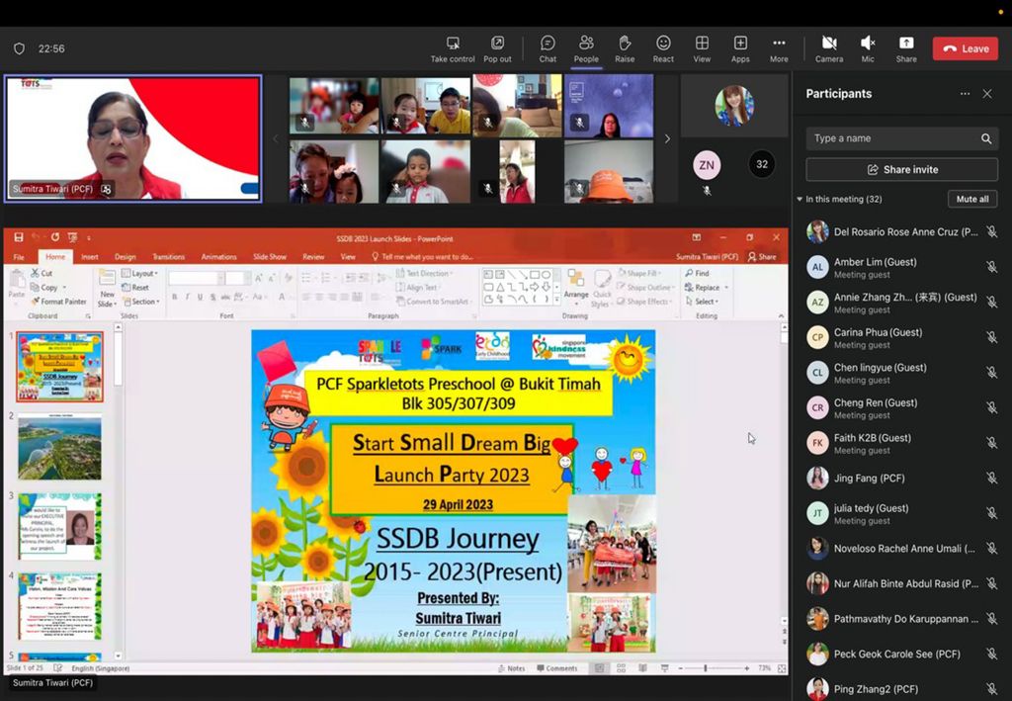
Task: Click mic icon beside Del Rosario Rose Anne Cruz
Action: pos(991,231)
